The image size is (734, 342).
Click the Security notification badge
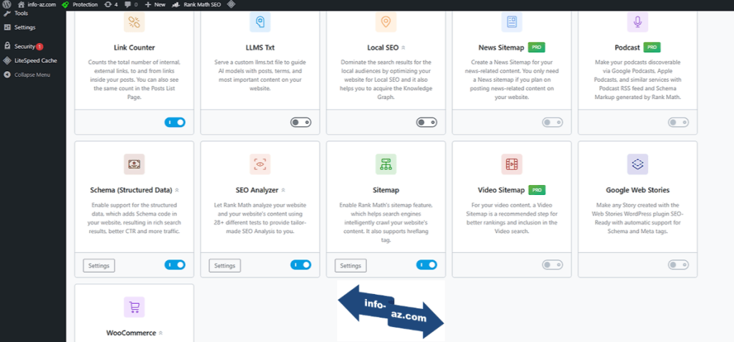pyautogui.click(x=40, y=47)
